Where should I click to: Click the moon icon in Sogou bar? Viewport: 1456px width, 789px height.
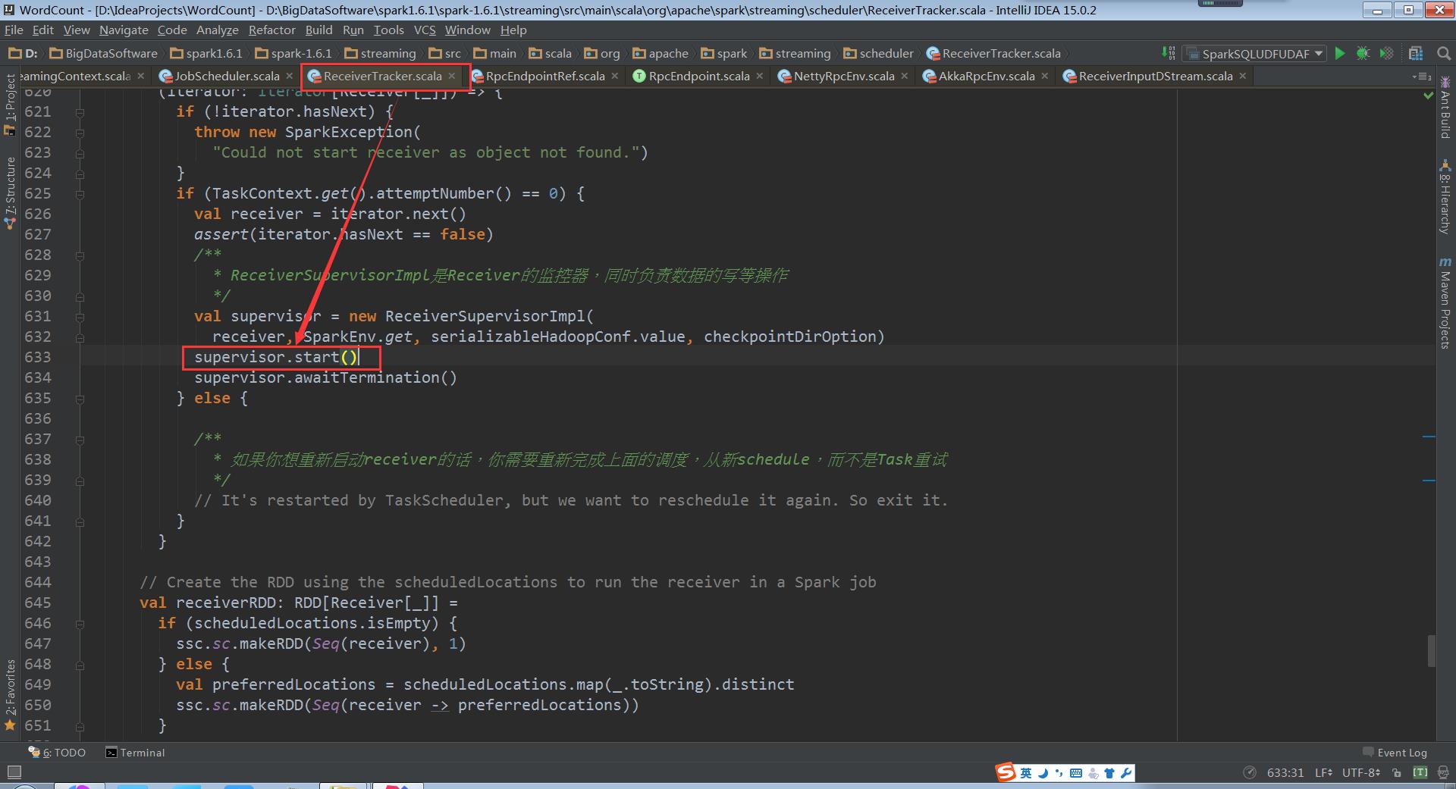1043,773
